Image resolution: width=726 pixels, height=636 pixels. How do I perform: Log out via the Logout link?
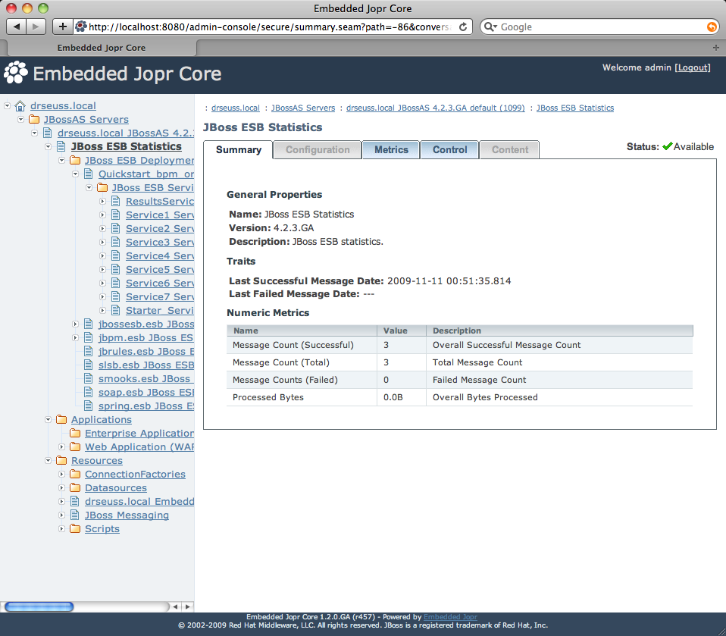692,67
